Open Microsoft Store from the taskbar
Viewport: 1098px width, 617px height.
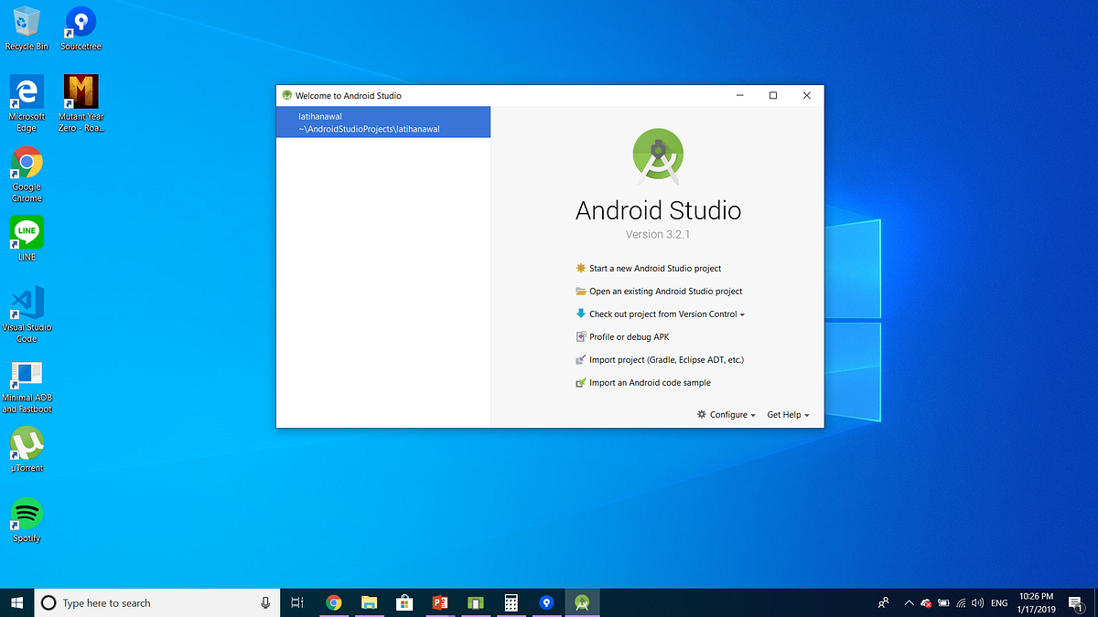click(x=404, y=602)
